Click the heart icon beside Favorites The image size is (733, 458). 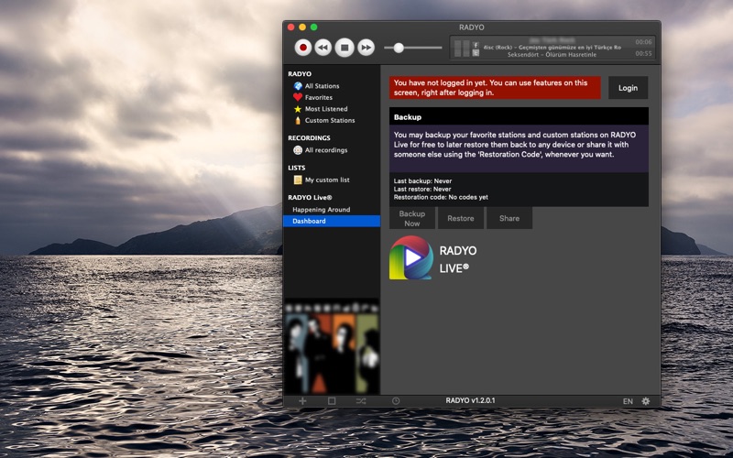[x=298, y=97]
